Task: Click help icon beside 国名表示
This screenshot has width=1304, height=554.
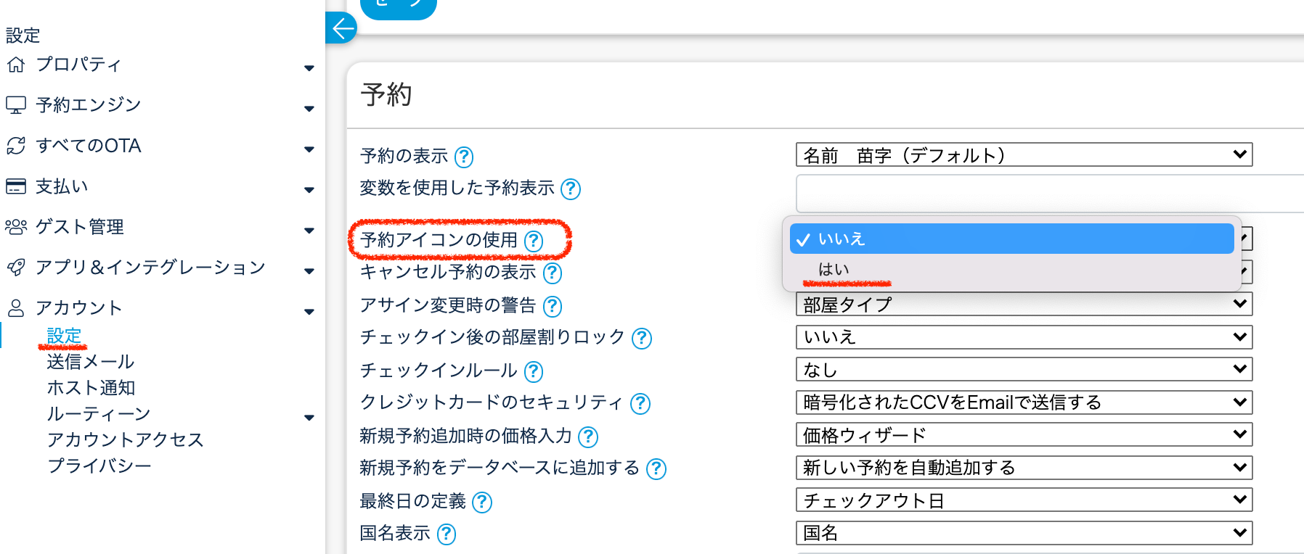Action: [446, 534]
